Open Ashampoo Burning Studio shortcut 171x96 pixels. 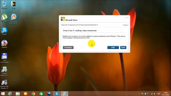click(14, 19)
